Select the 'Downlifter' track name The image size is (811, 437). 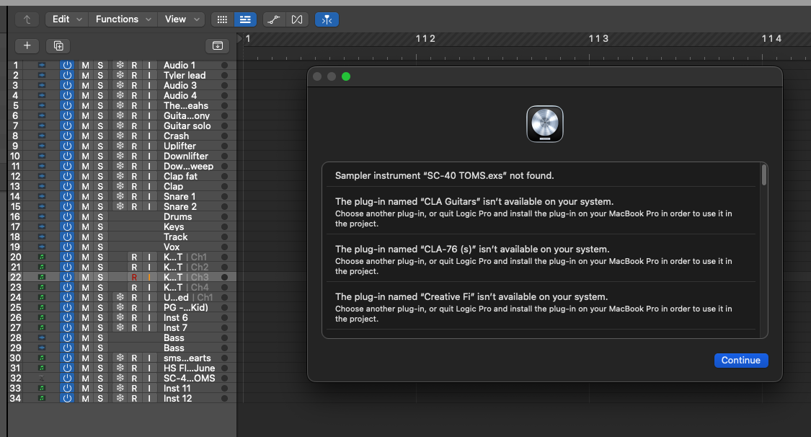click(186, 156)
